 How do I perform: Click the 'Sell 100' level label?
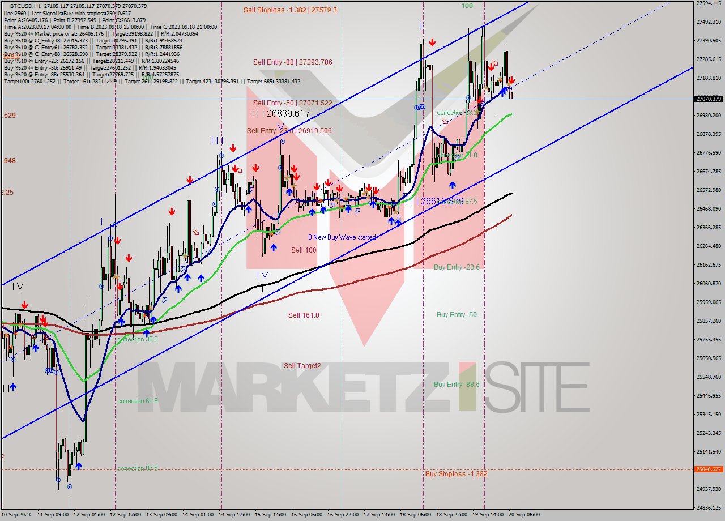(304, 250)
